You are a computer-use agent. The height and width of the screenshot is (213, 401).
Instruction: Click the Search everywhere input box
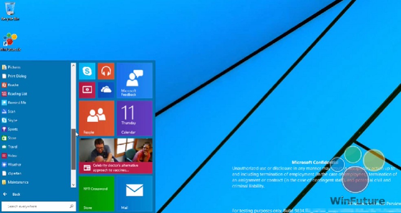coord(39,206)
